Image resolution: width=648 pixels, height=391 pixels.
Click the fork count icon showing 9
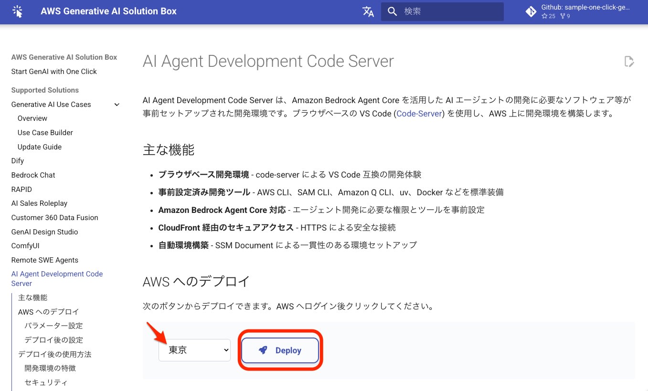[562, 16]
